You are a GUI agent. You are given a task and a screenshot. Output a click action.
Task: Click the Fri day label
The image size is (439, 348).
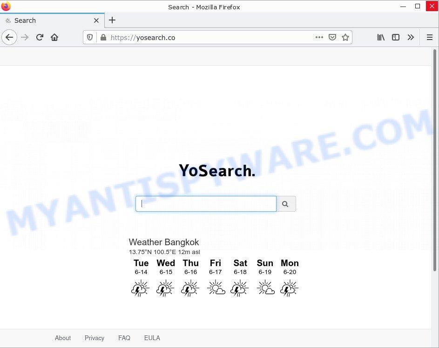coord(215,263)
